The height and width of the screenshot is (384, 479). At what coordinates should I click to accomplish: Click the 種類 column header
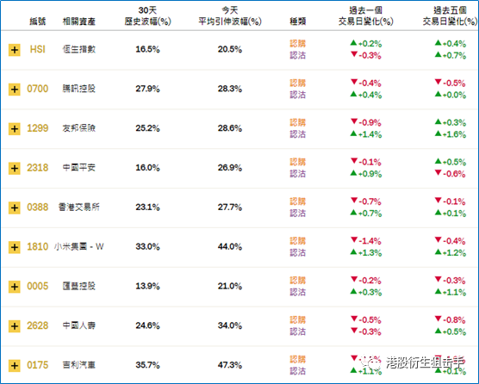pos(298,22)
